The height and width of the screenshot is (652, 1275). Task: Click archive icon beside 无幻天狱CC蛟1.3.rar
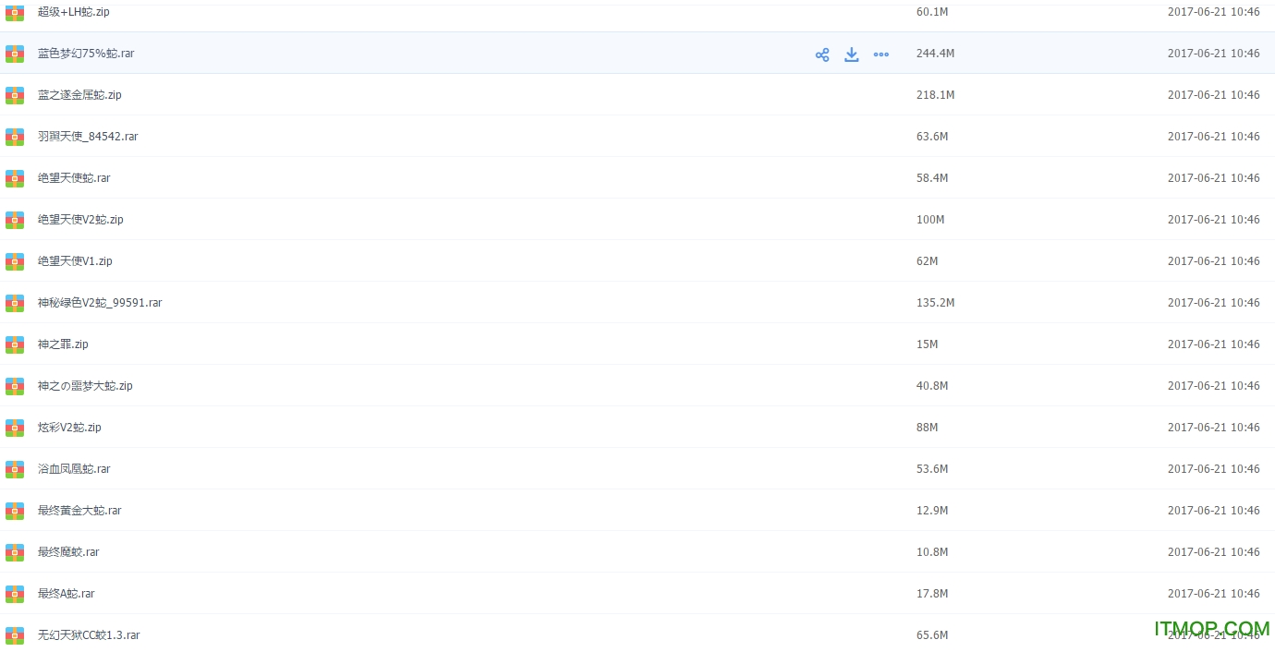(x=15, y=635)
